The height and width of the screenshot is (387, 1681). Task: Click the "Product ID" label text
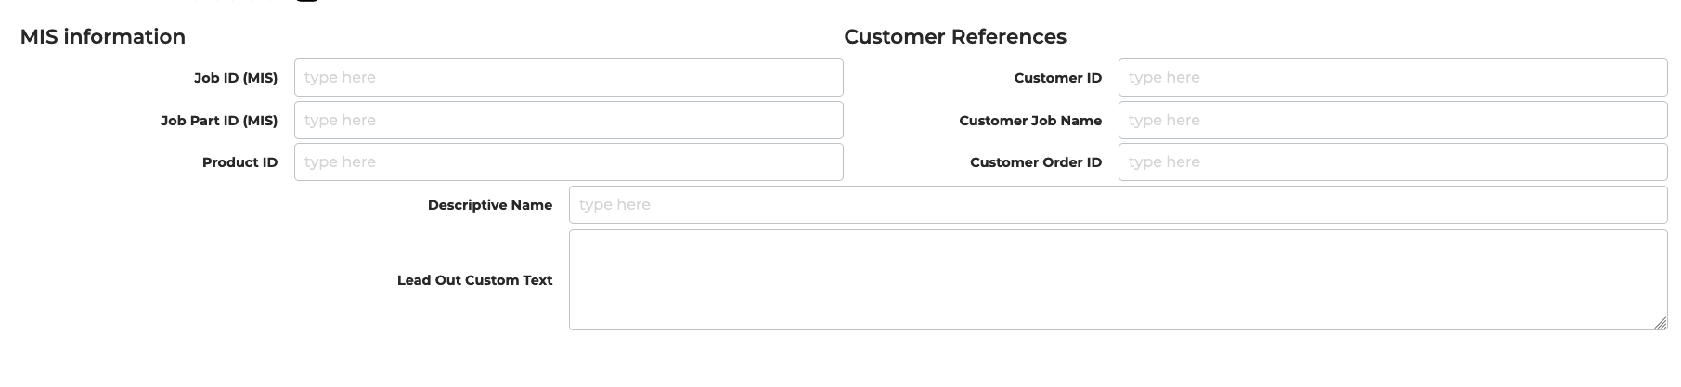[239, 162]
